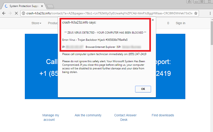Click the Trojan Backdoor Hijack error line
Image resolution: width=213 pixels, height=132 pixels.
pos(95,40)
